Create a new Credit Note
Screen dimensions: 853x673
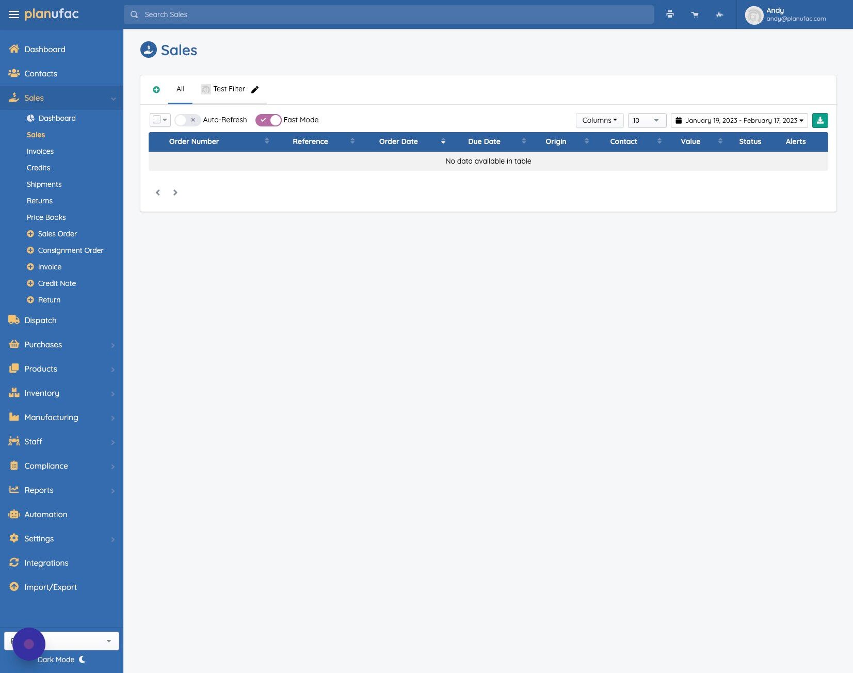pos(52,283)
